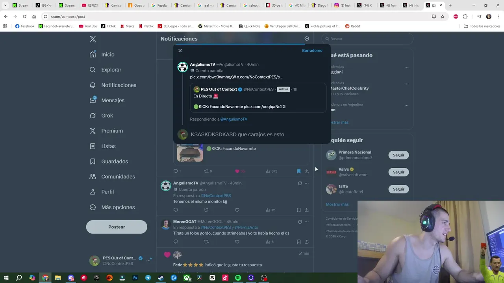Open Todos los marcadores folder
The height and width of the screenshot is (283, 504).
pyautogui.click(x=482, y=26)
